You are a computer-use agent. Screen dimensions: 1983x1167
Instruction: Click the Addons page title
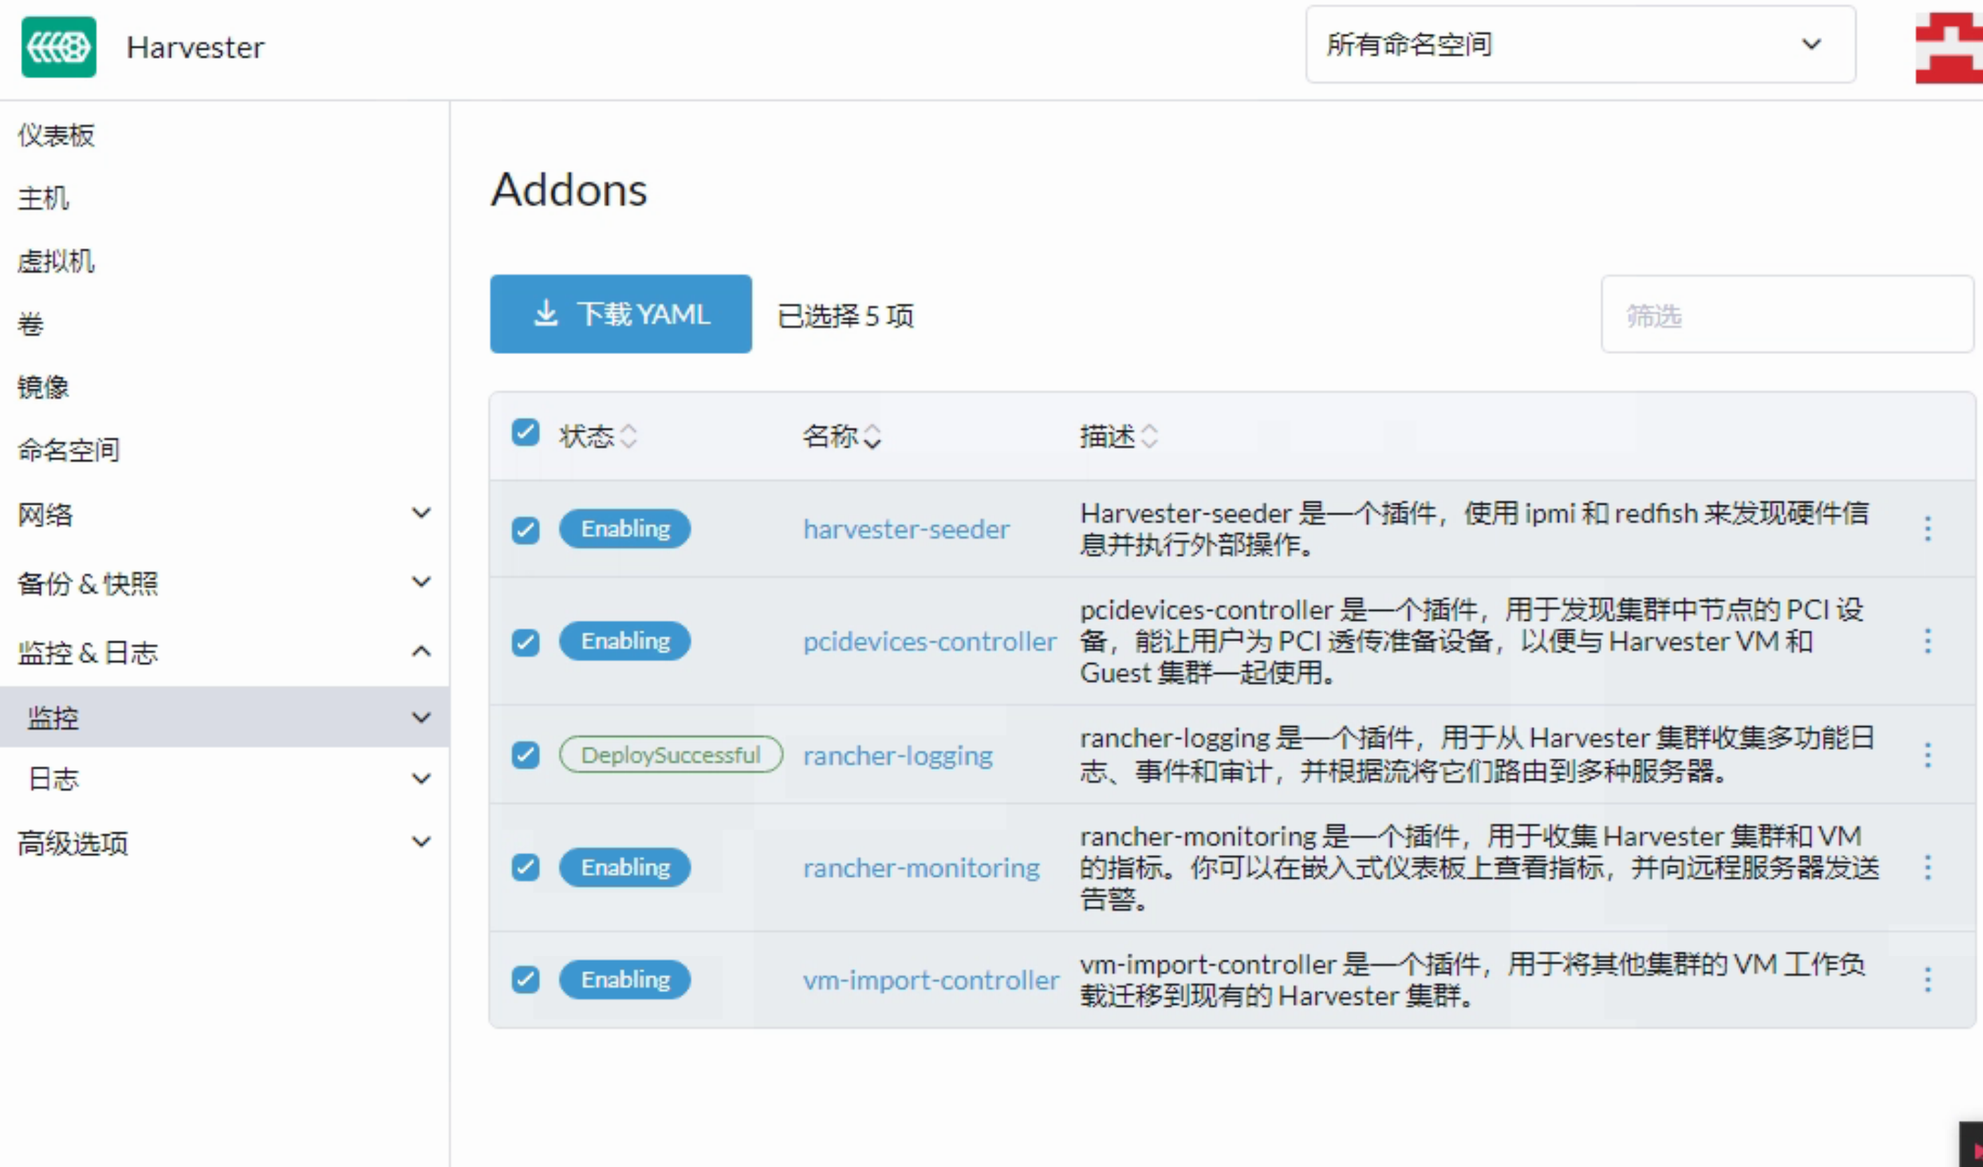click(569, 190)
